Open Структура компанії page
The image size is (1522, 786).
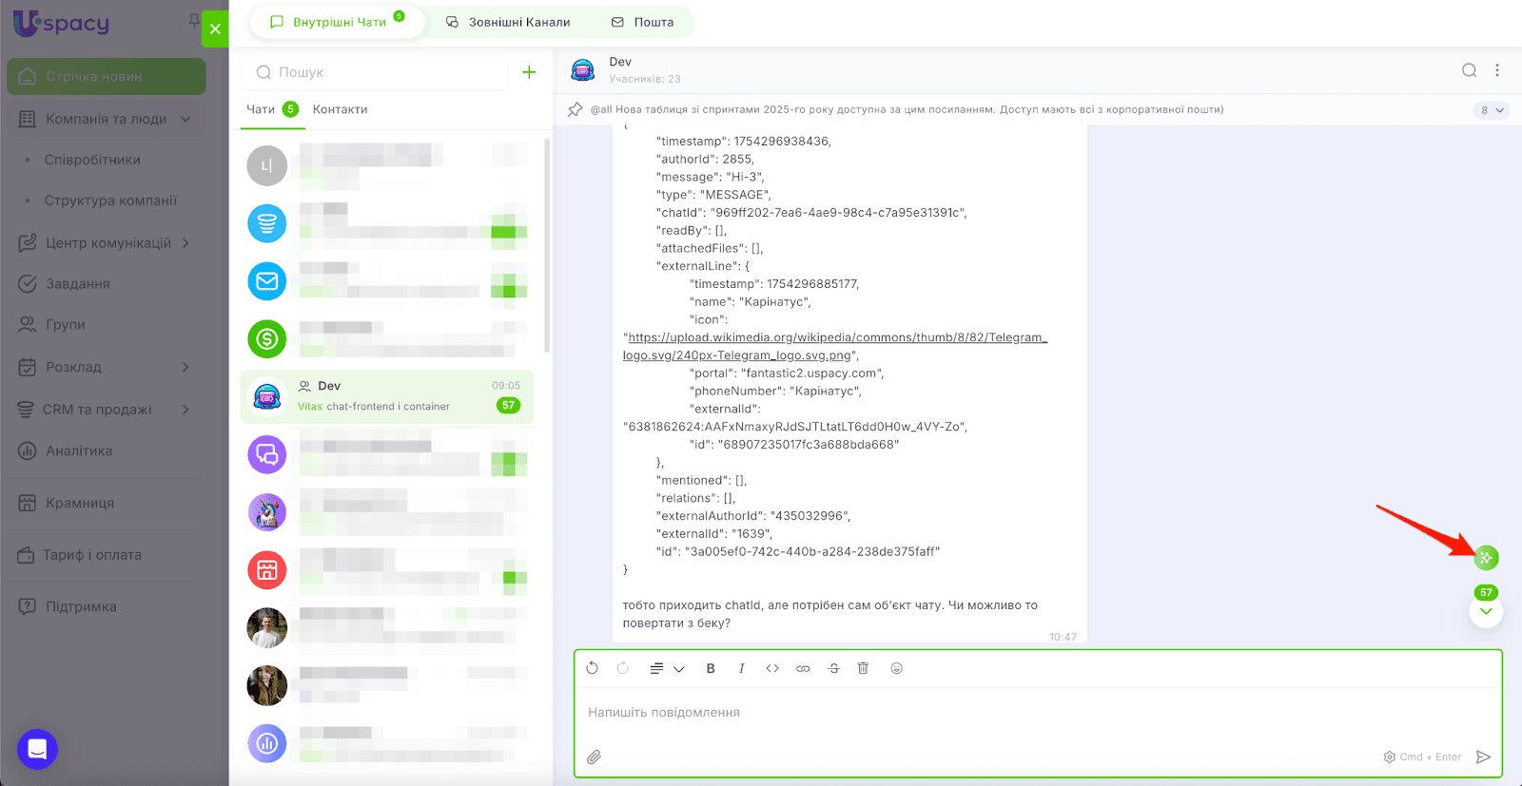[x=110, y=201]
